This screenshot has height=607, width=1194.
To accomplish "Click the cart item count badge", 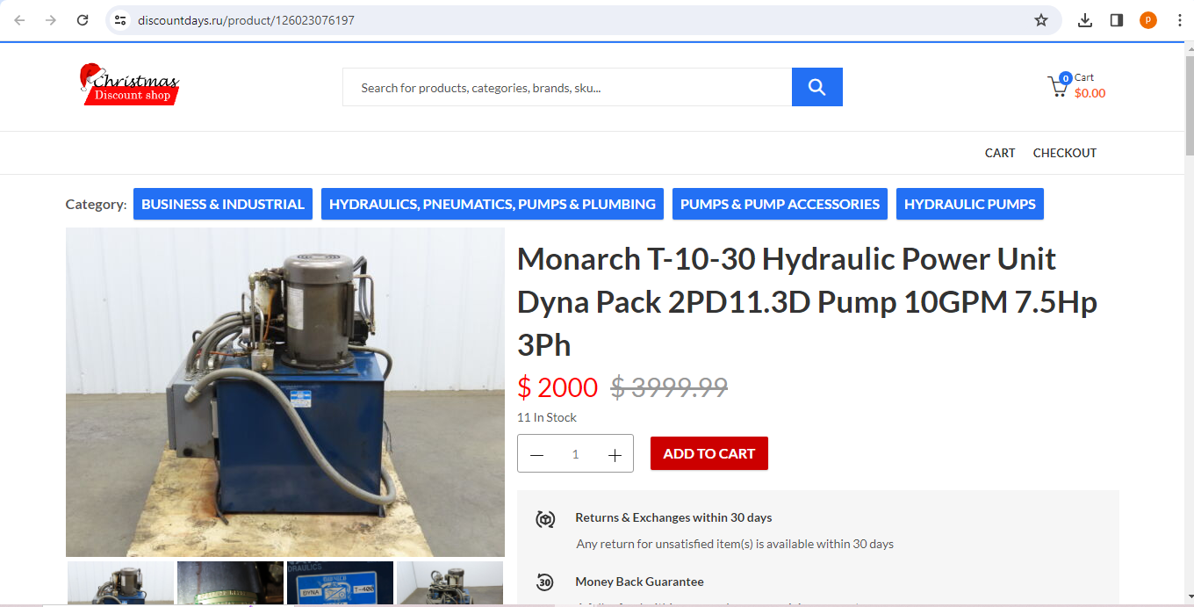I will pos(1066,78).
